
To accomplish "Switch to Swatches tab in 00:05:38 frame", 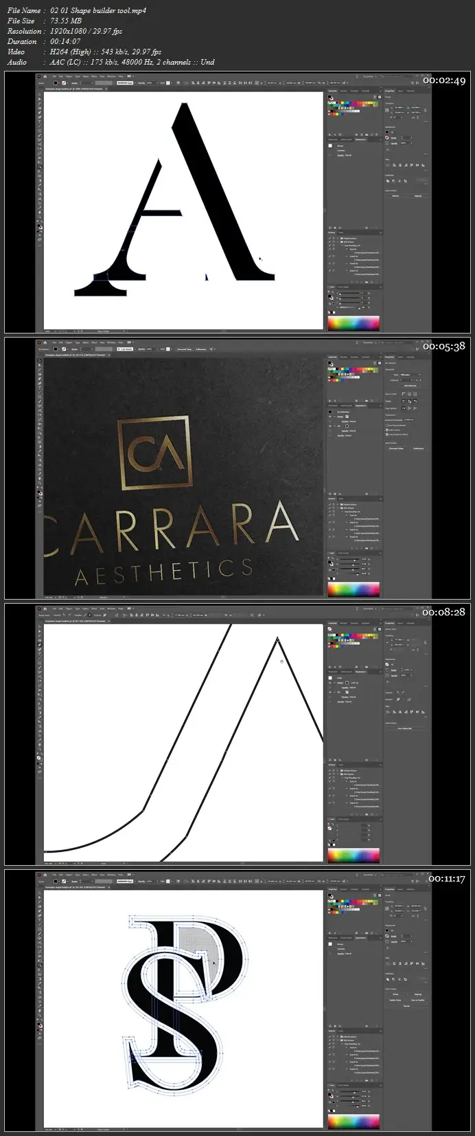I will click(333, 357).
